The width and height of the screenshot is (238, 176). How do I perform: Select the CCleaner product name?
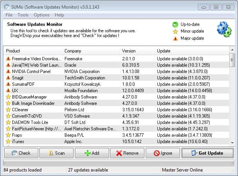click(20, 110)
